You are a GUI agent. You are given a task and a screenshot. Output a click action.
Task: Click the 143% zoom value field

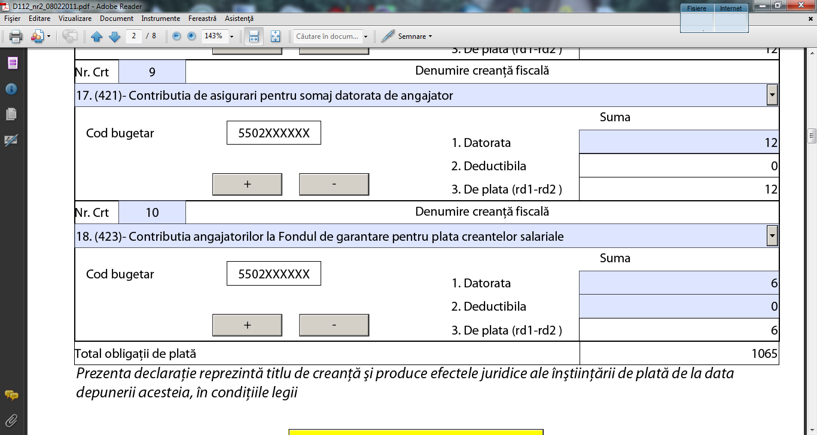(214, 36)
